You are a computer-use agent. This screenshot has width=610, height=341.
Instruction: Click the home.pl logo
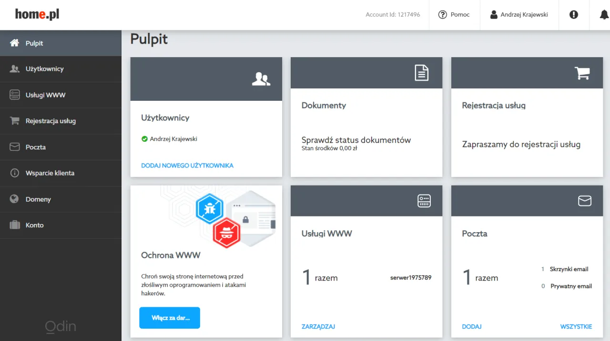pos(37,14)
